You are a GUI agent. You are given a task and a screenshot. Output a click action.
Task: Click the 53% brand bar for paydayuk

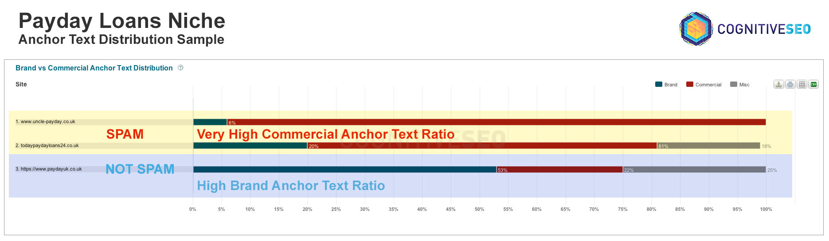click(x=345, y=170)
